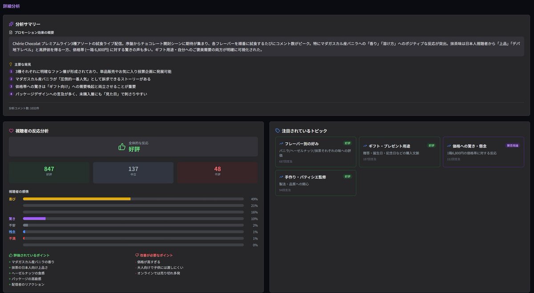Click the 全体的な反応 好評 banner
This screenshot has height=293, width=534.
coord(133,146)
